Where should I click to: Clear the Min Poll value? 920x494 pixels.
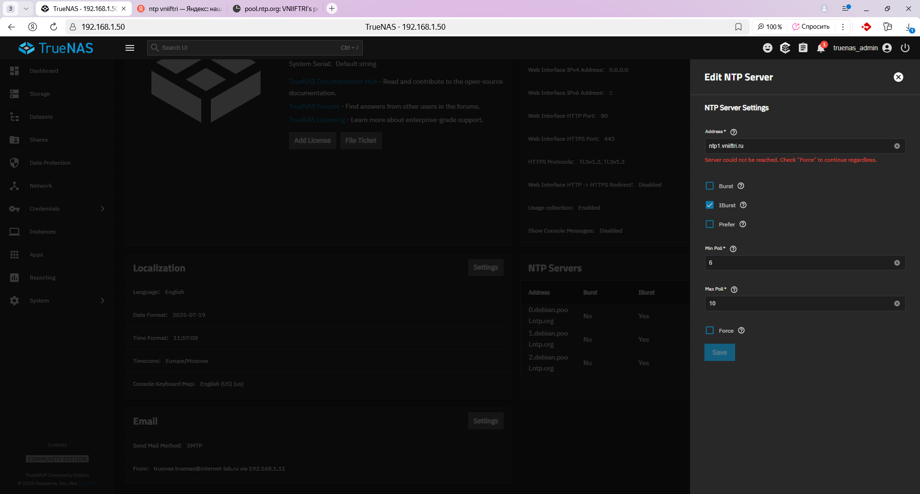click(897, 263)
